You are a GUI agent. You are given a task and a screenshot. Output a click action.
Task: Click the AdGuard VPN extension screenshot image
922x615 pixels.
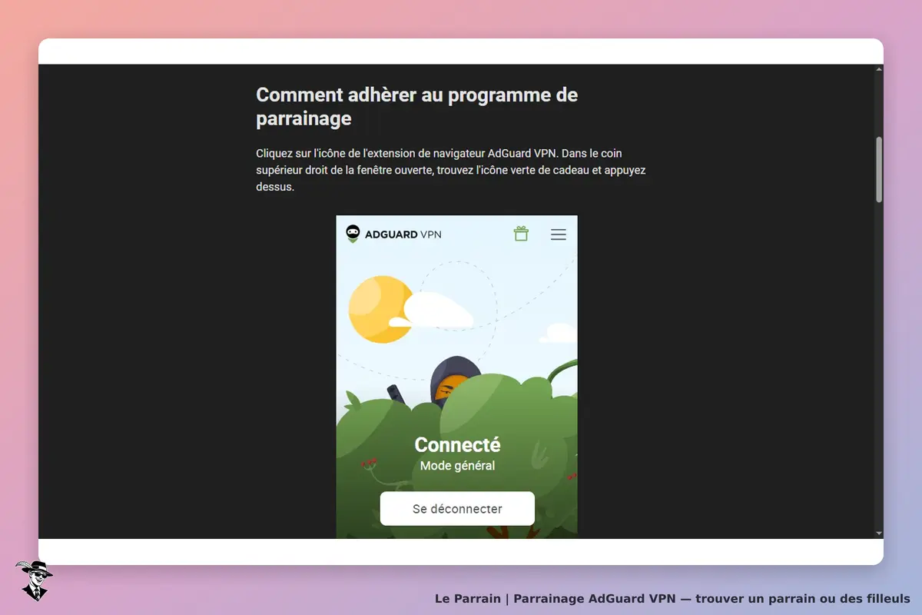(x=457, y=377)
